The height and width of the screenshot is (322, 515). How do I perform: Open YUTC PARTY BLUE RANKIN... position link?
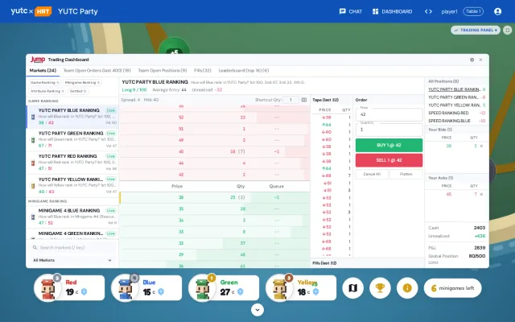pyautogui.click(x=454, y=89)
